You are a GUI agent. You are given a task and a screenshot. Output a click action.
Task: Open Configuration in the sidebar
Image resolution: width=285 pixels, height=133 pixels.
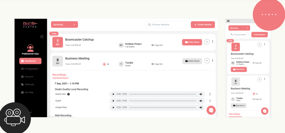coord(30,69)
